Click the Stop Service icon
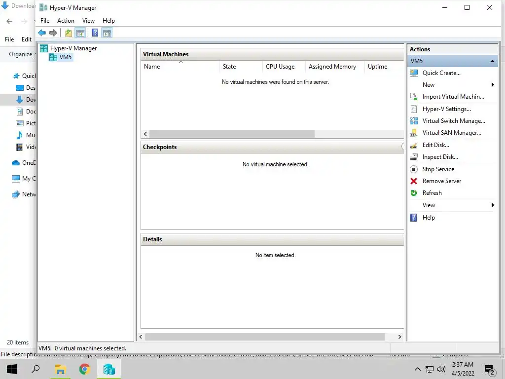The image size is (505, 379). (414, 169)
